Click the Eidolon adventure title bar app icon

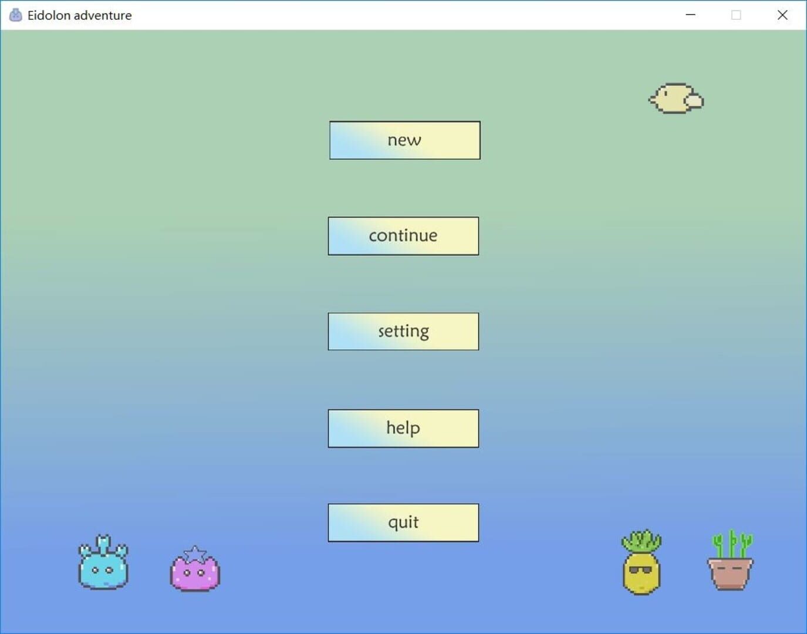[x=15, y=15]
